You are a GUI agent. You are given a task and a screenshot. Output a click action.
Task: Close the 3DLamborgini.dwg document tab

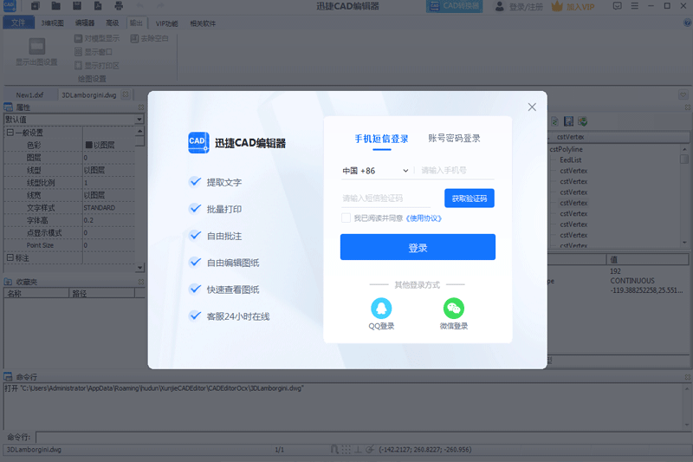126,94
